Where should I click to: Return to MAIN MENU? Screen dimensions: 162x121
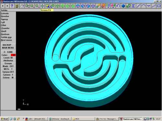[8, 48]
